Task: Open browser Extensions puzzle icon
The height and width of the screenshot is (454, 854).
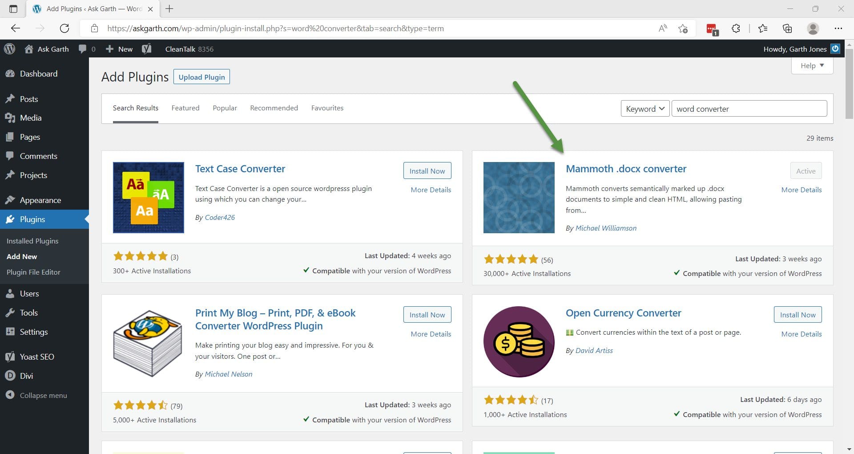Action: pos(736,28)
